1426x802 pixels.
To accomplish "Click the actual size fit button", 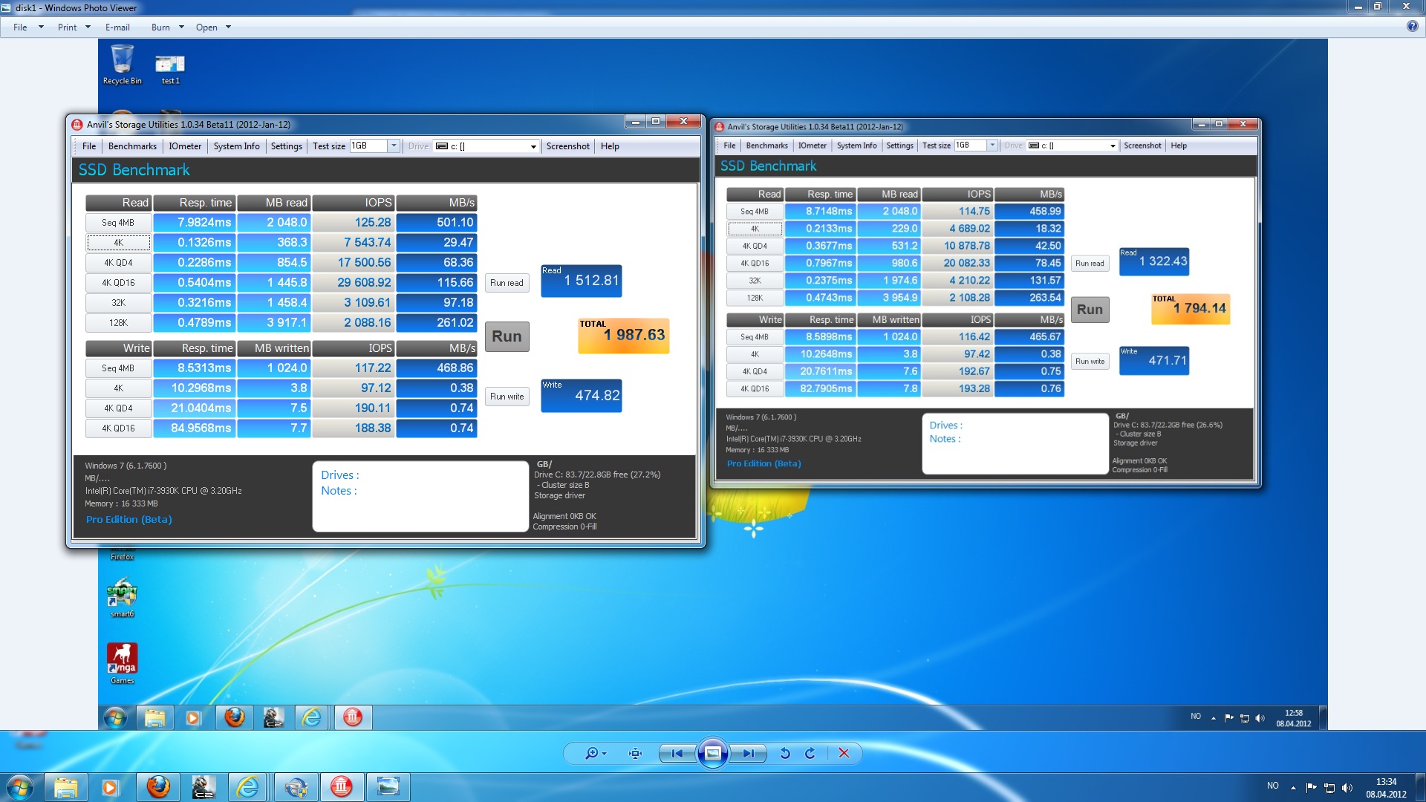I will [635, 753].
